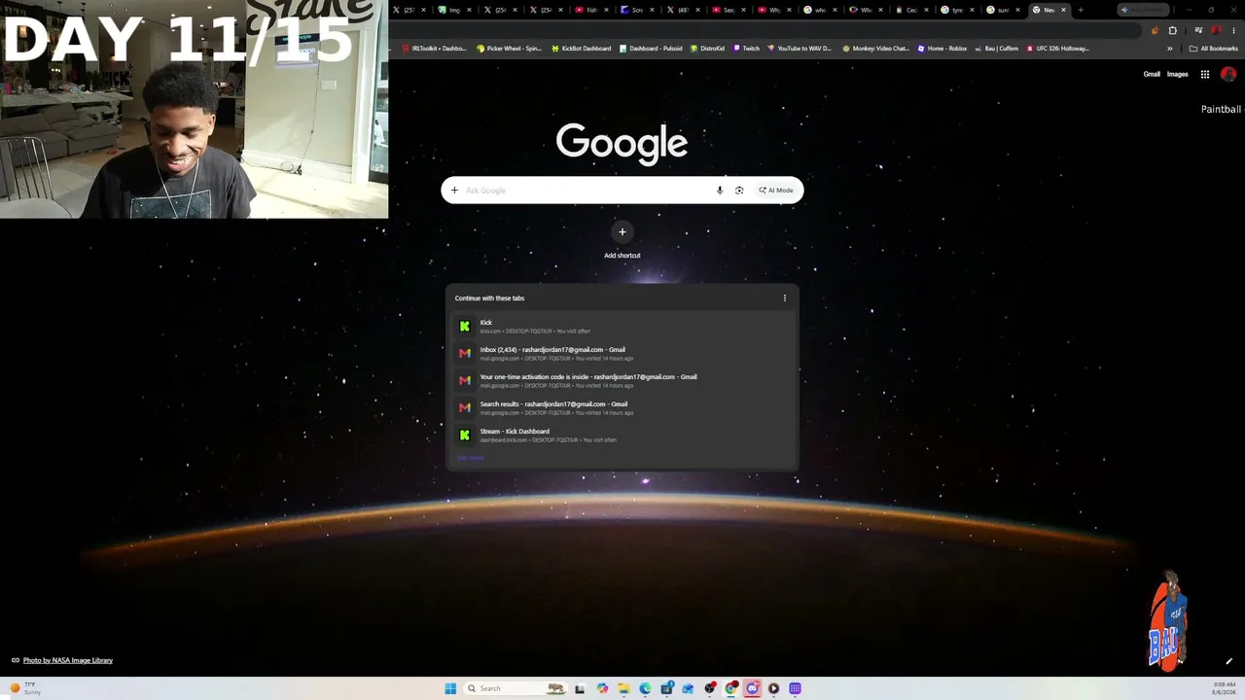
Task: Open the Dashboard - Pulsoid bookmark
Action: pos(650,49)
